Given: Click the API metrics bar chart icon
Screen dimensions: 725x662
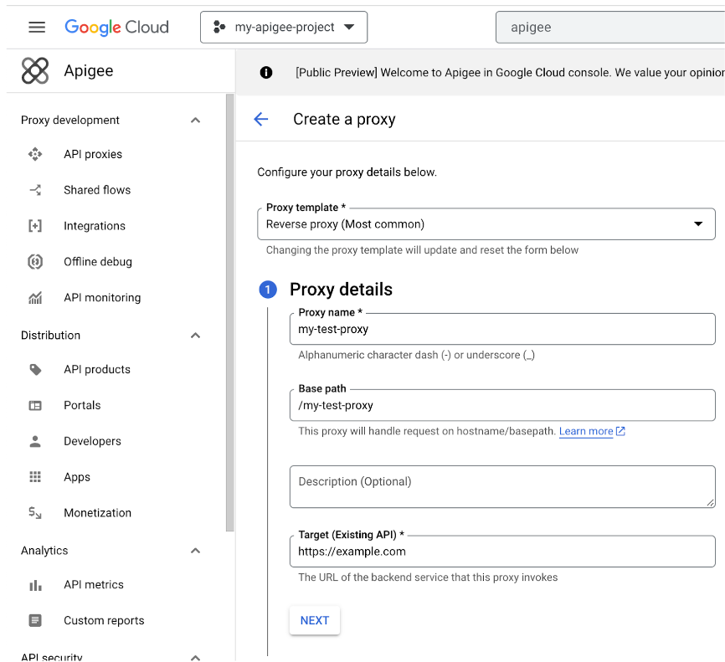Looking at the screenshot, I should point(34,584).
